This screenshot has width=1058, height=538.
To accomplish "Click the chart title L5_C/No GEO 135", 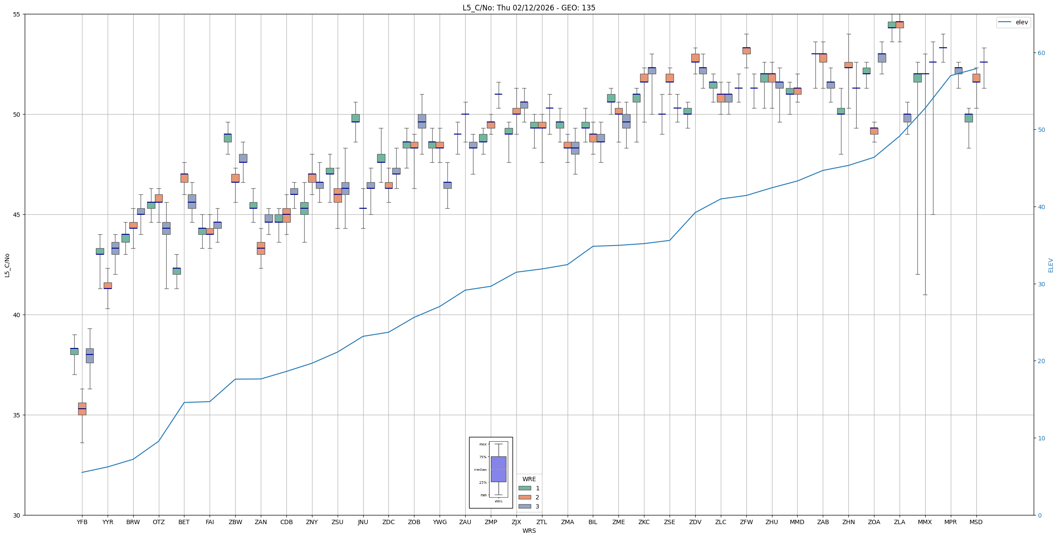I will 529,8.
